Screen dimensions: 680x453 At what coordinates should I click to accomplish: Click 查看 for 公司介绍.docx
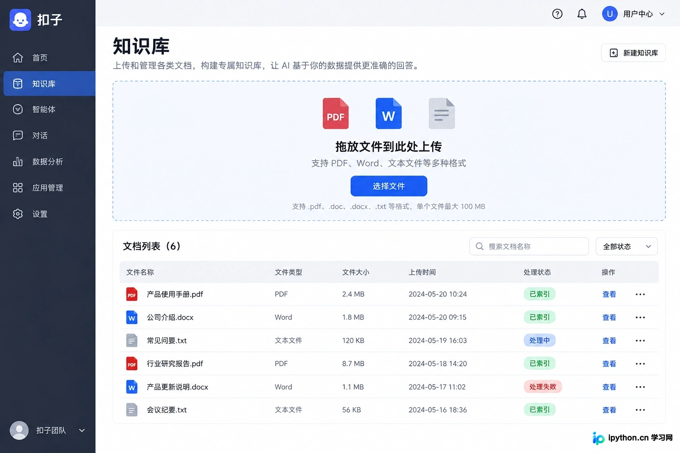coord(609,317)
